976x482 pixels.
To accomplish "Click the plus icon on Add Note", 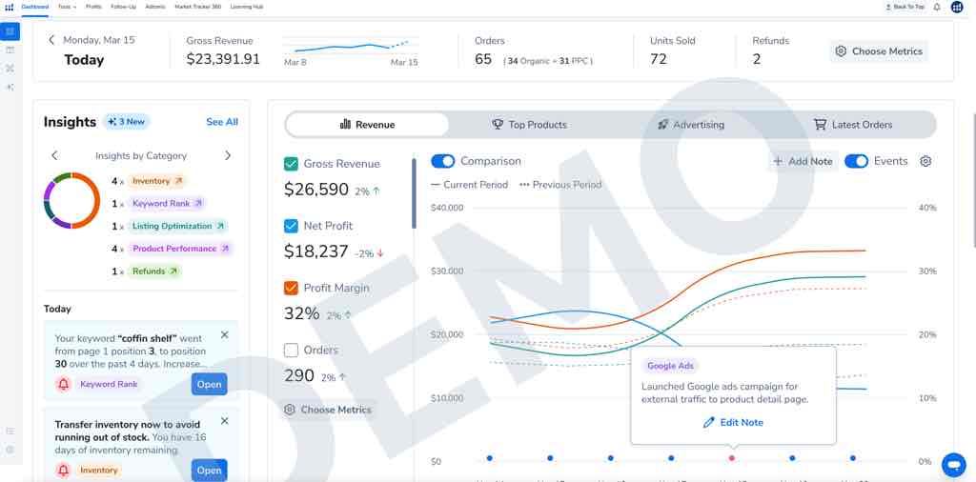I will tap(778, 161).
